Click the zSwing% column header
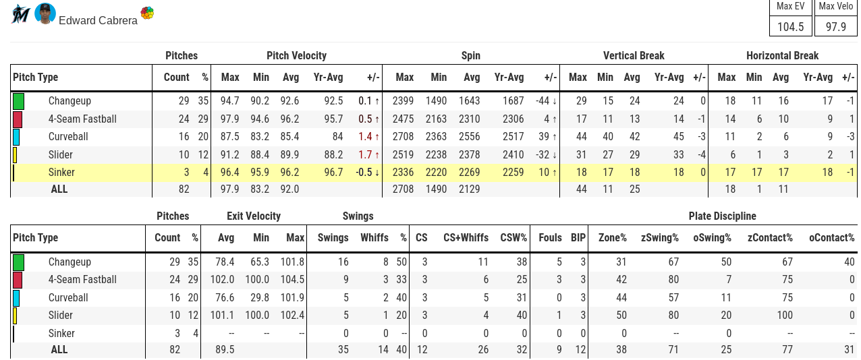 (659, 238)
